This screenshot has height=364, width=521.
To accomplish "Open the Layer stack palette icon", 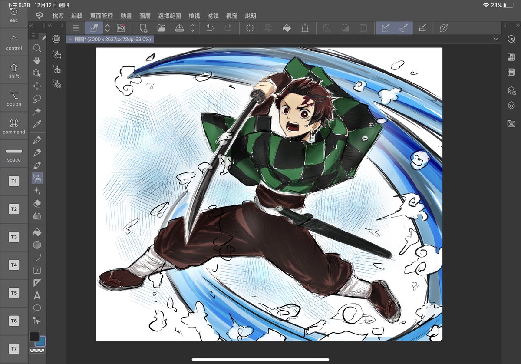I will coord(511,105).
